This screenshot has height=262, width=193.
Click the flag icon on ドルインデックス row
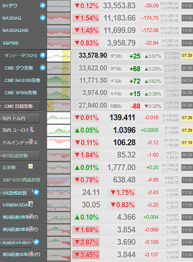click(31, 141)
